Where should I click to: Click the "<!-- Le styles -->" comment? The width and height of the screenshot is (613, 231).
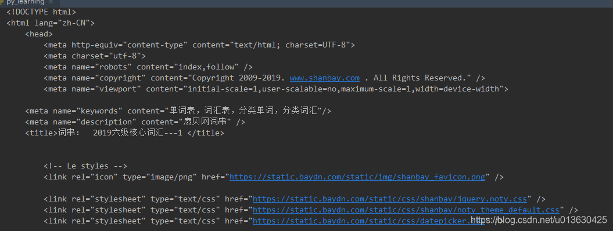pyautogui.click(x=85, y=166)
